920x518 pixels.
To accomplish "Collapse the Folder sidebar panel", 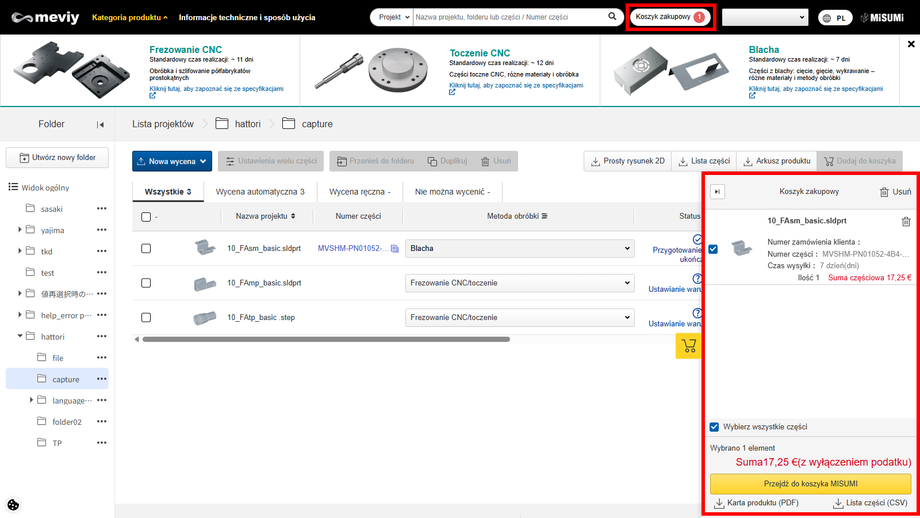I will click(x=101, y=124).
